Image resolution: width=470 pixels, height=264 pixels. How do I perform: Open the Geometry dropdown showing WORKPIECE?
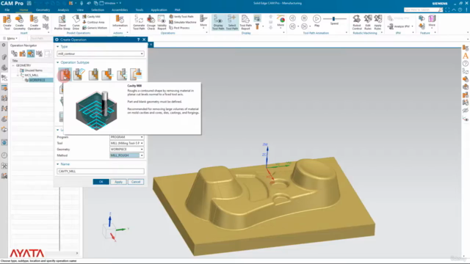(x=127, y=149)
